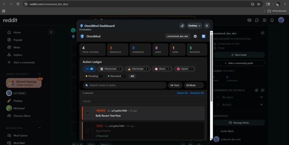Toggle dark mode moon icon in OmniMod header
This screenshot has height=145, width=289.
pos(182,26)
